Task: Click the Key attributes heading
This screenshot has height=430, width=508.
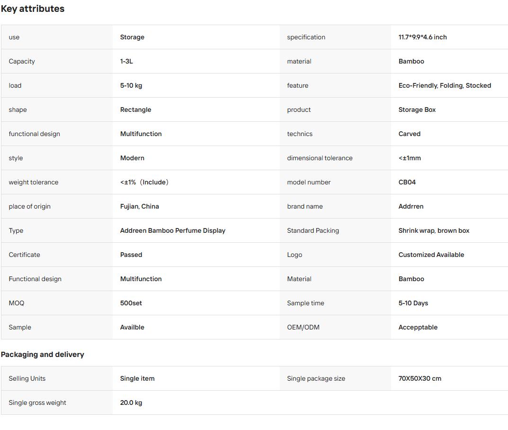Action: [33, 9]
